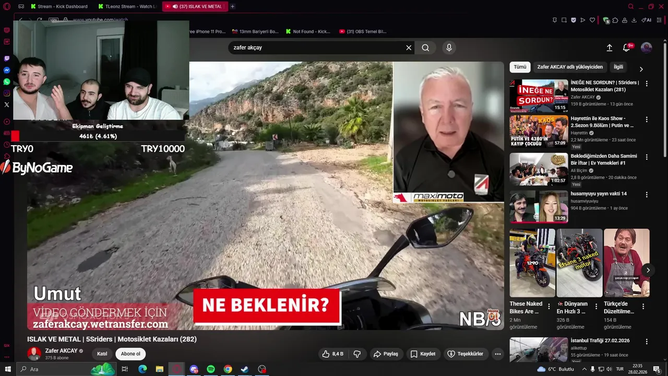Open options for İNEĞE NE SORDUN video
The height and width of the screenshot is (376, 668).
coord(647,84)
